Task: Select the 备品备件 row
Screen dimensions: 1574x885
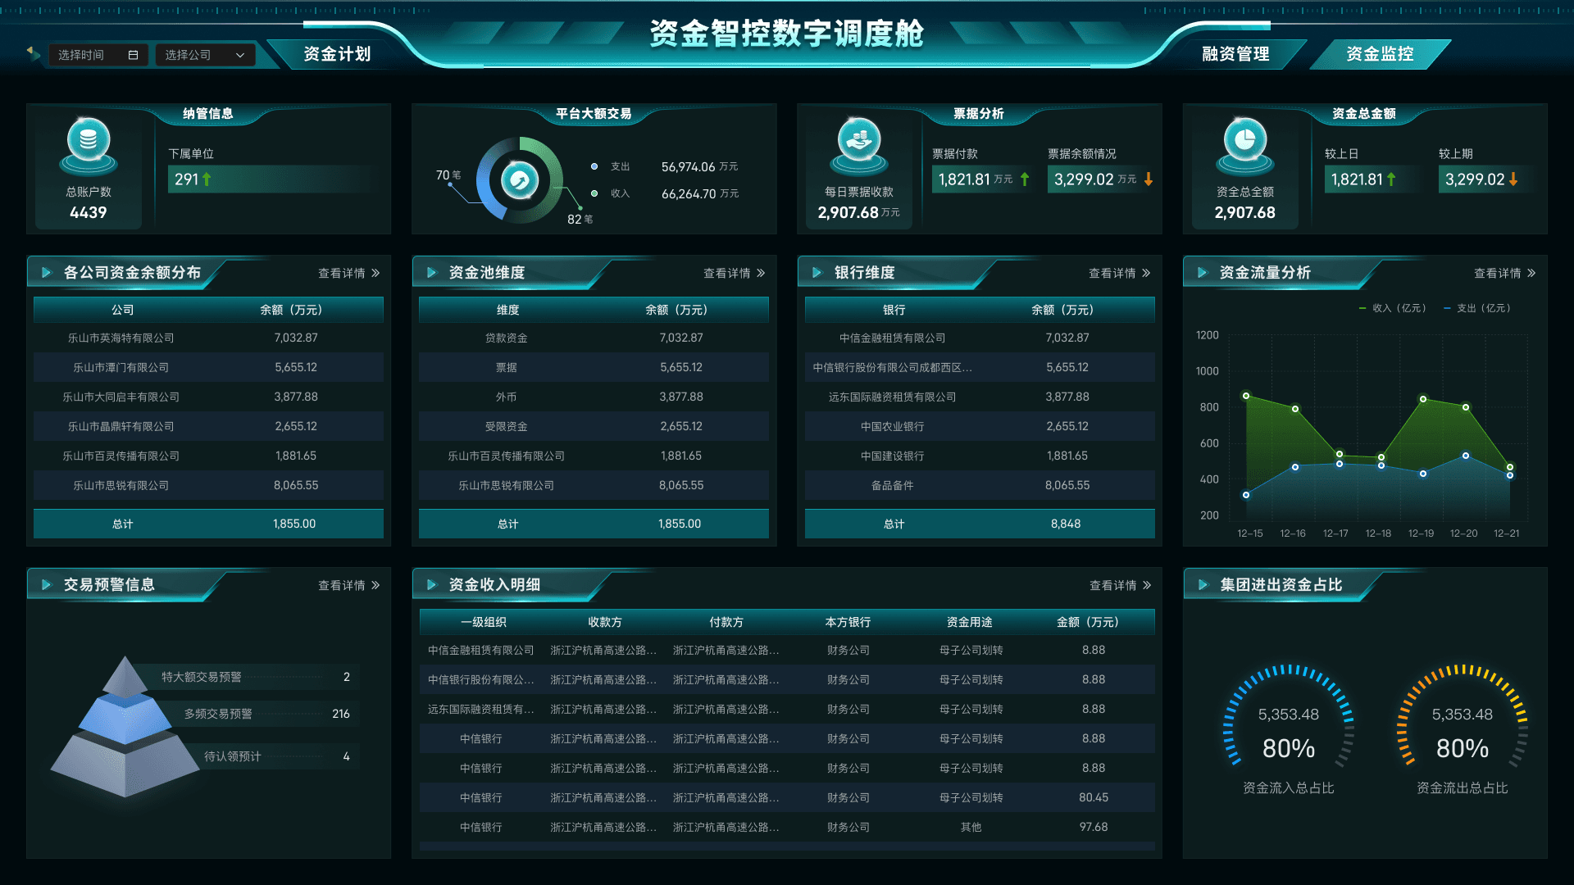Action: click(x=980, y=485)
